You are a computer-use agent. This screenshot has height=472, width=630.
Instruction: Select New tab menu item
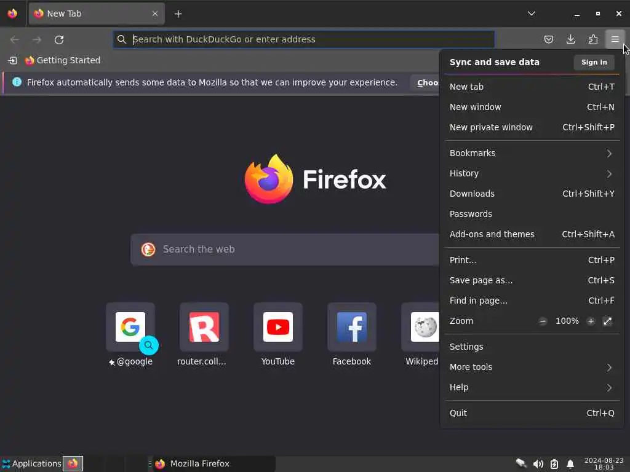coord(532,87)
